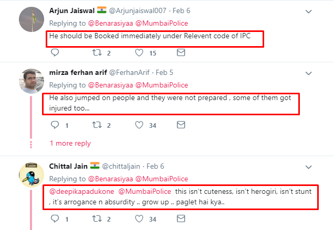
Task: Like Arjun Jaiswal's tweet
Action: pyautogui.click(x=139, y=52)
